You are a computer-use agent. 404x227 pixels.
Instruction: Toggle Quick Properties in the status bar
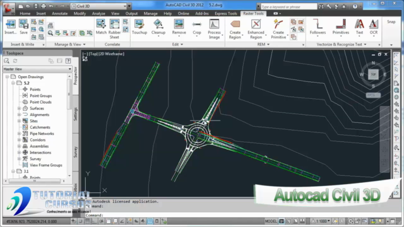click(157, 221)
